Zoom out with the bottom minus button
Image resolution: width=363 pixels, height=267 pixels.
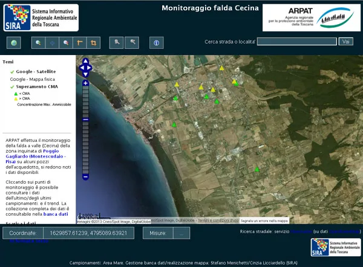(x=85, y=176)
